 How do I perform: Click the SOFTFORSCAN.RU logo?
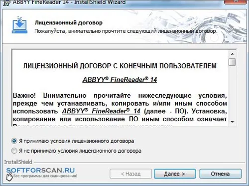(40, 171)
